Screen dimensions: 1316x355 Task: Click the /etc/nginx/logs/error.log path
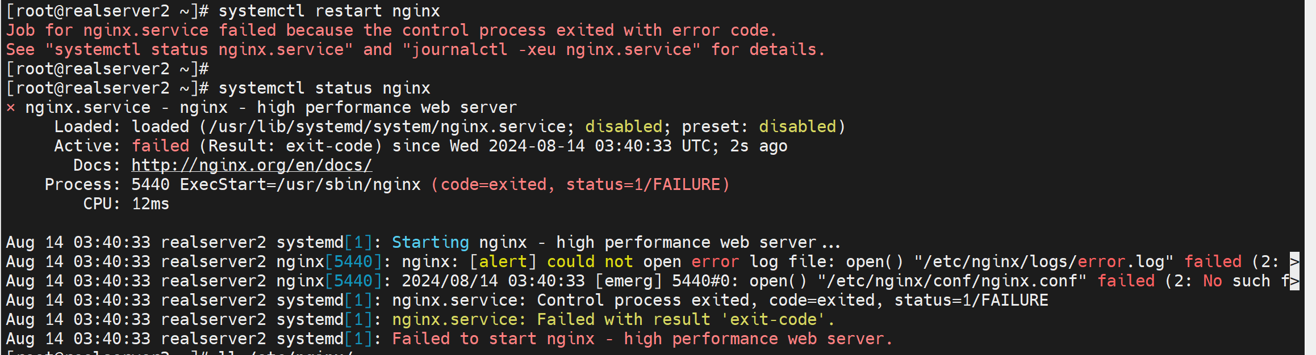click(x=1043, y=261)
